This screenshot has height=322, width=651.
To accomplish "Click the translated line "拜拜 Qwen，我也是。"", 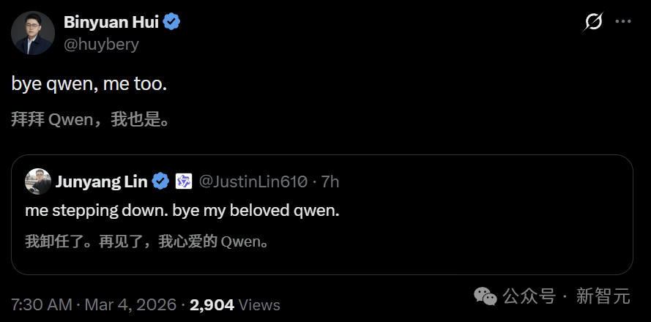I will [x=92, y=119].
